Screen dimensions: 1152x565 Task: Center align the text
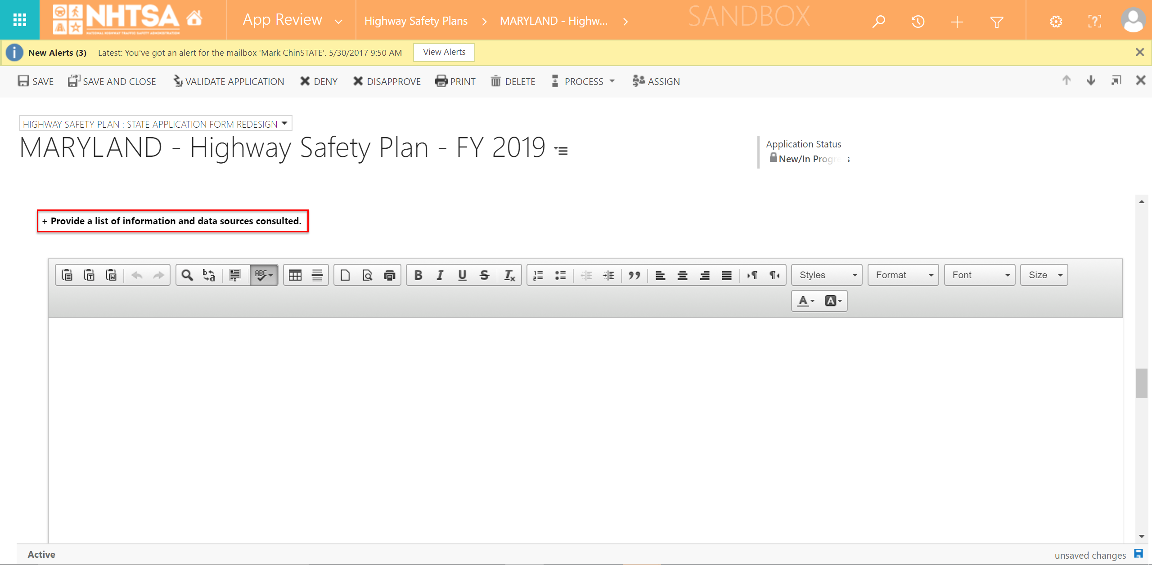(x=682, y=275)
